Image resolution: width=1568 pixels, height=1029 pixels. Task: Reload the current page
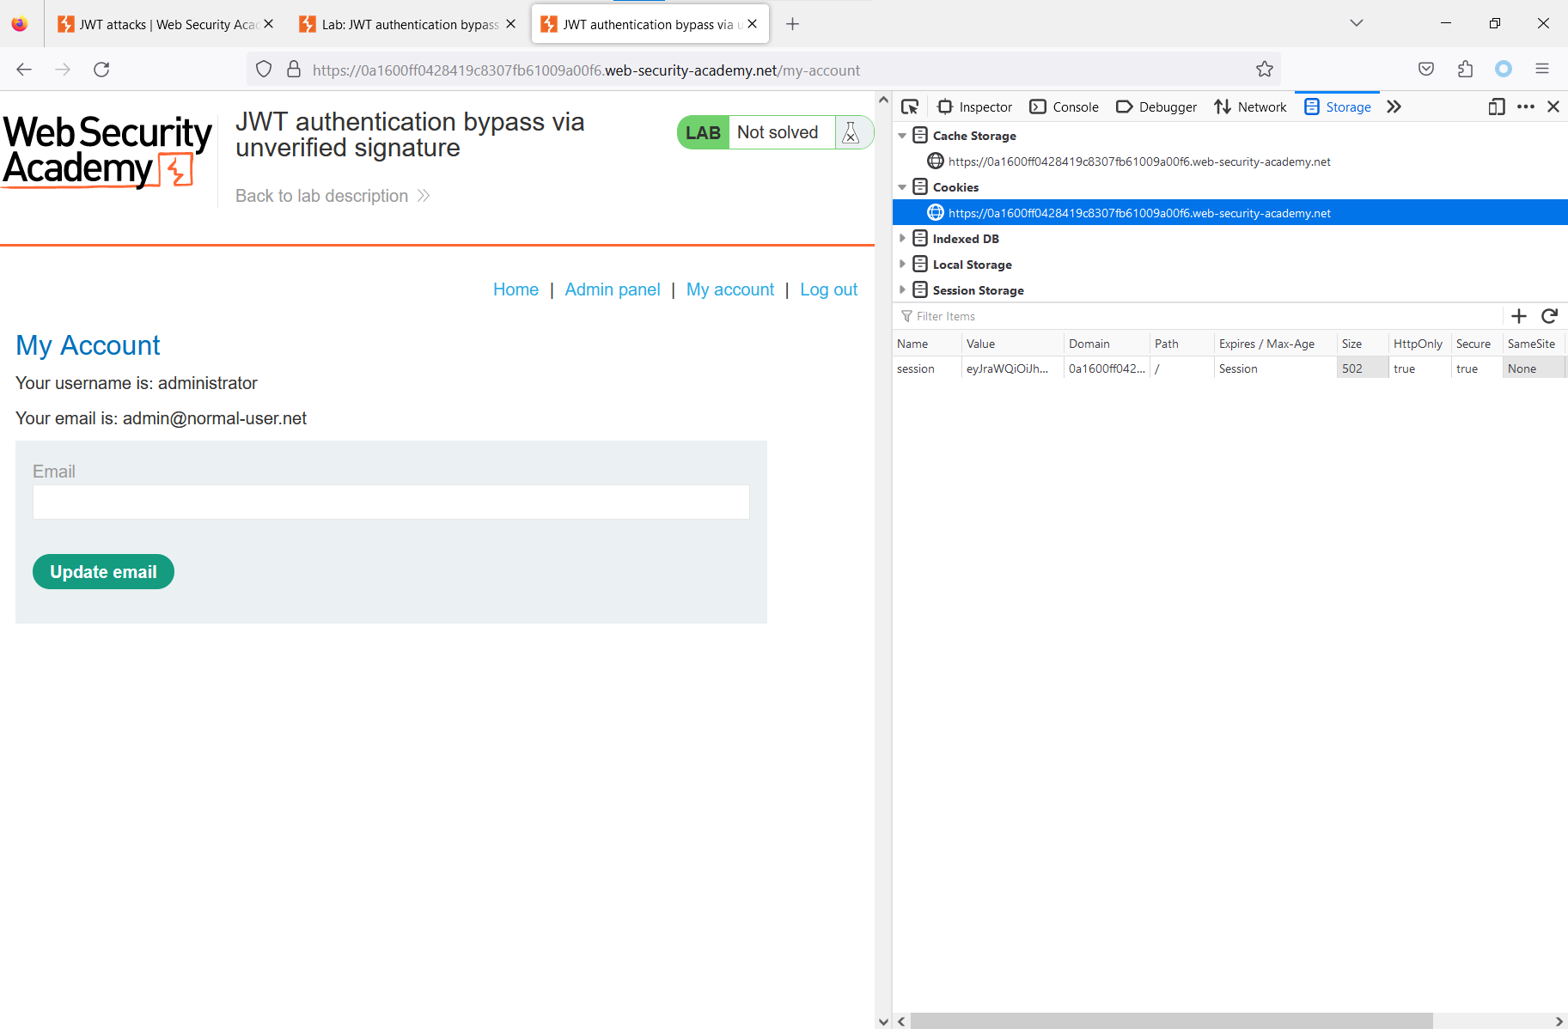tap(101, 70)
